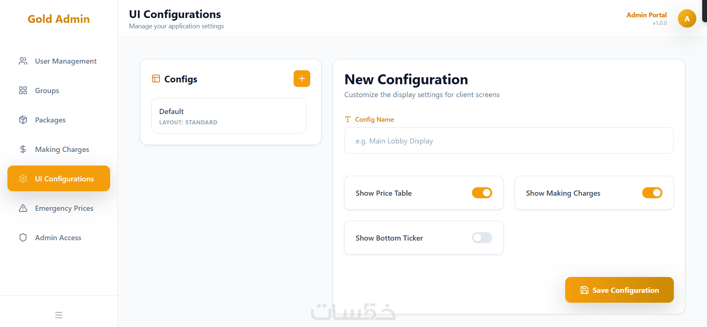Open the Emergency Prices menu item
This screenshot has width=707, height=327.
tap(64, 208)
